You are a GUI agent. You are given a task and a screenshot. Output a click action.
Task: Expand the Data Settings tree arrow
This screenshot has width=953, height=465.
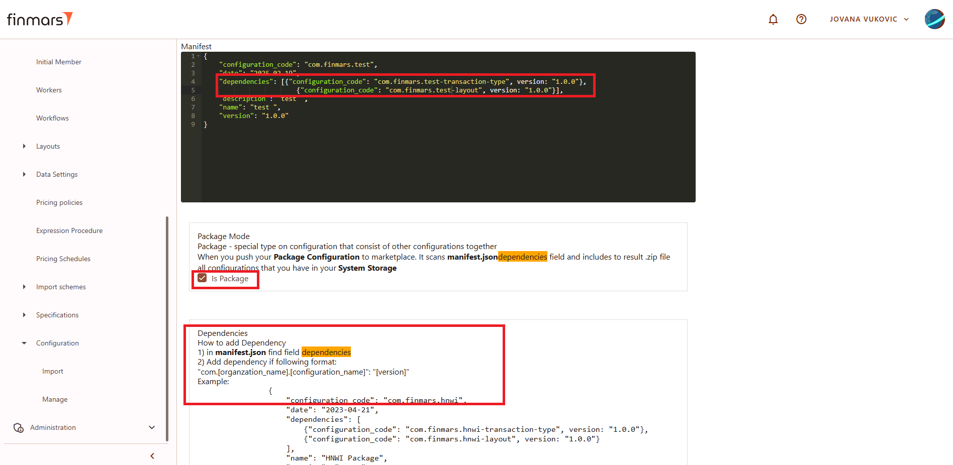(24, 174)
